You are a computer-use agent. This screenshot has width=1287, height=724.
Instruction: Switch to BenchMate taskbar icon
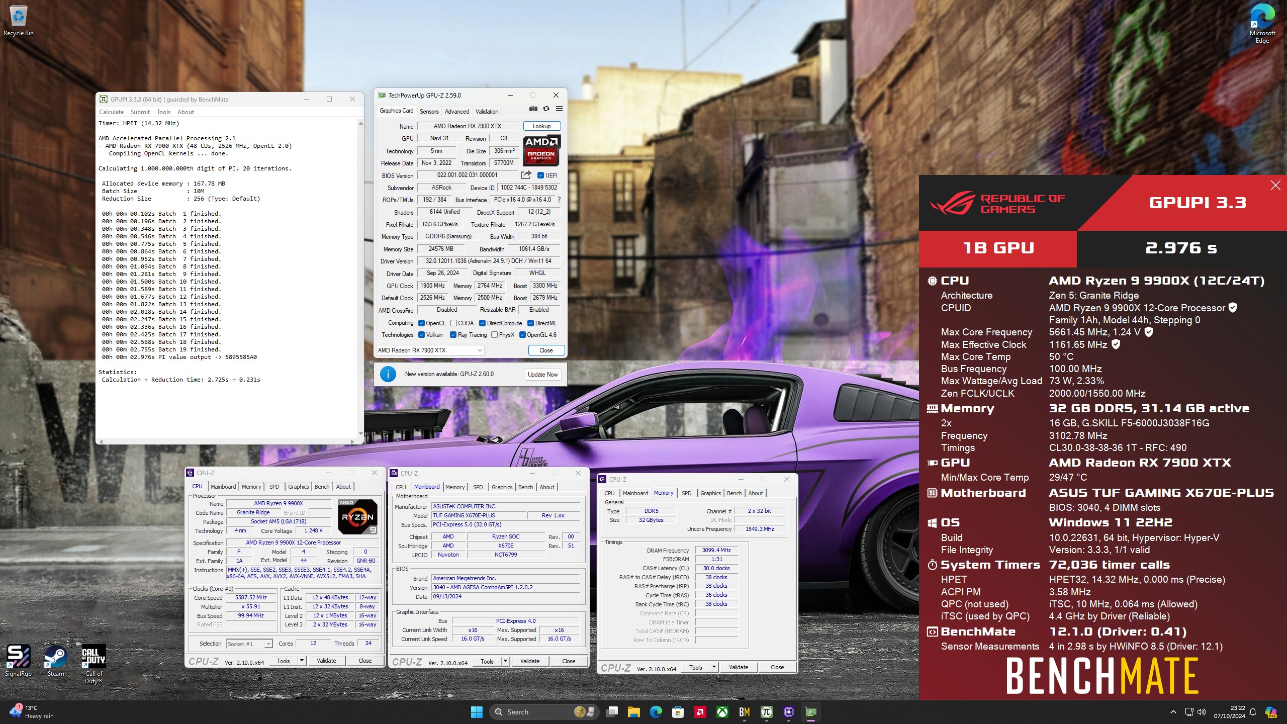[744, 712]
